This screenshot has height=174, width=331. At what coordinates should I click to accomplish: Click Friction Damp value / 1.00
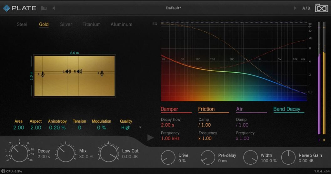(x=205, y=125)
